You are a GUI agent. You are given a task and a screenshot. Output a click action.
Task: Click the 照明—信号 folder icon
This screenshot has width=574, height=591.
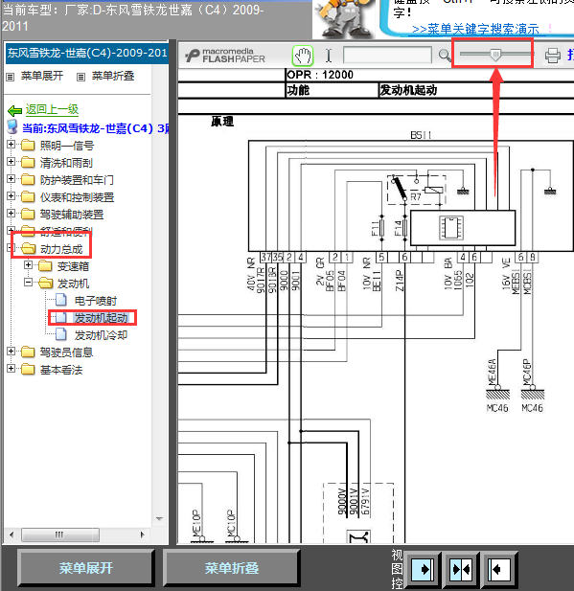click(28, 145)
